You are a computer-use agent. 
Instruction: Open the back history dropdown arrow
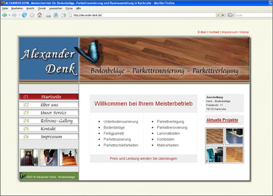pos(9,15)
